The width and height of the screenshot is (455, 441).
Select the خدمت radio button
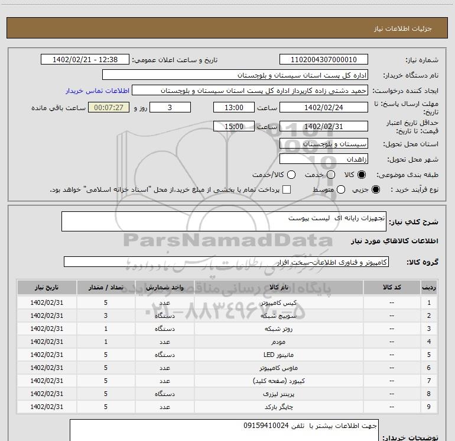pyautogui.click(x=331, y=175)
